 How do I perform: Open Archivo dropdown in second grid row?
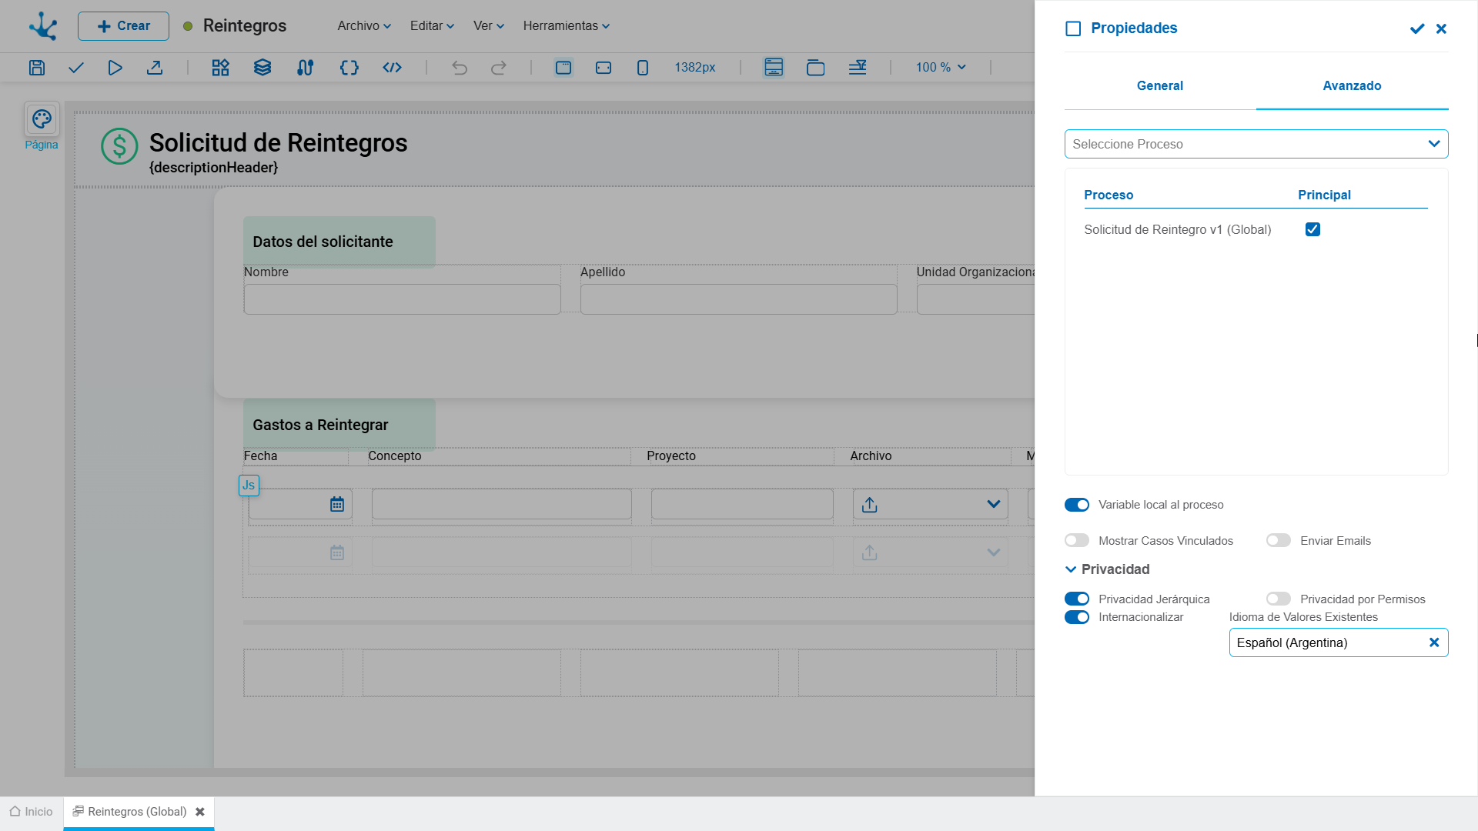point(994,553)
